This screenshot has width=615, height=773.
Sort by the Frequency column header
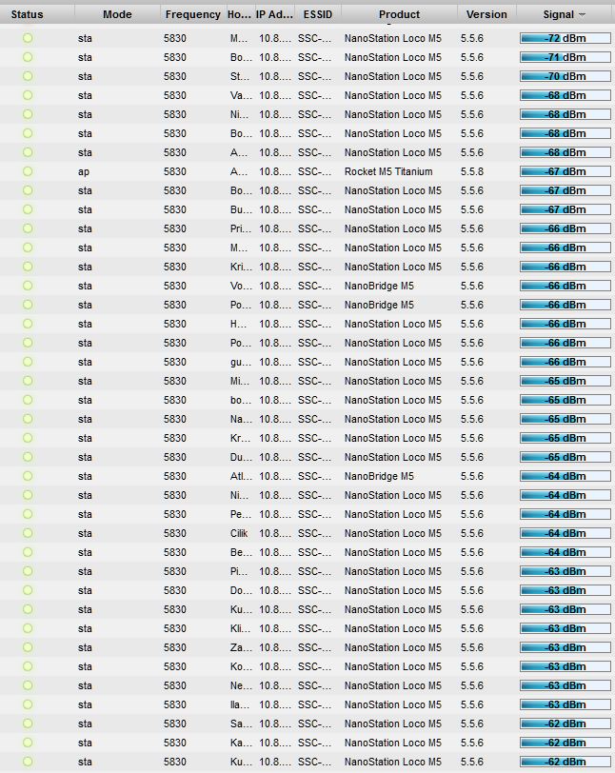[x=193, y=15]
